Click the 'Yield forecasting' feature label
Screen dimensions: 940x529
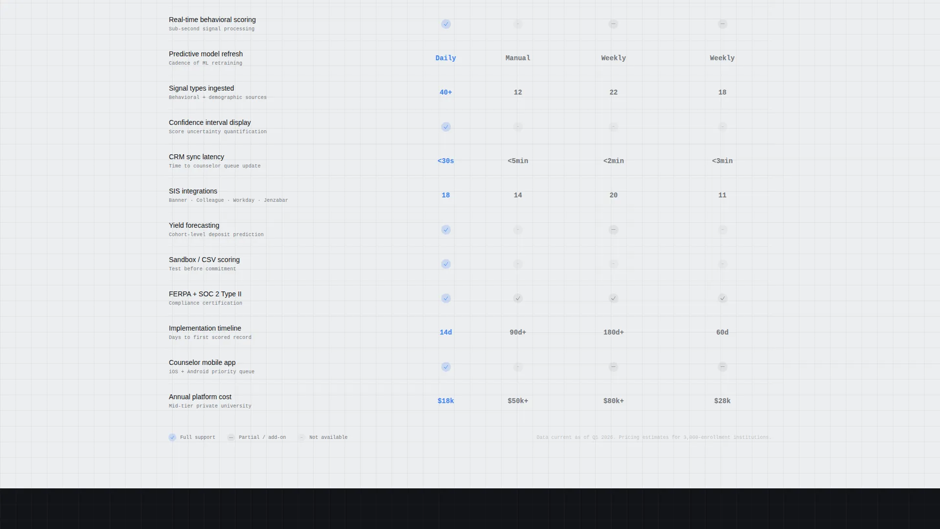coord(194,225)
